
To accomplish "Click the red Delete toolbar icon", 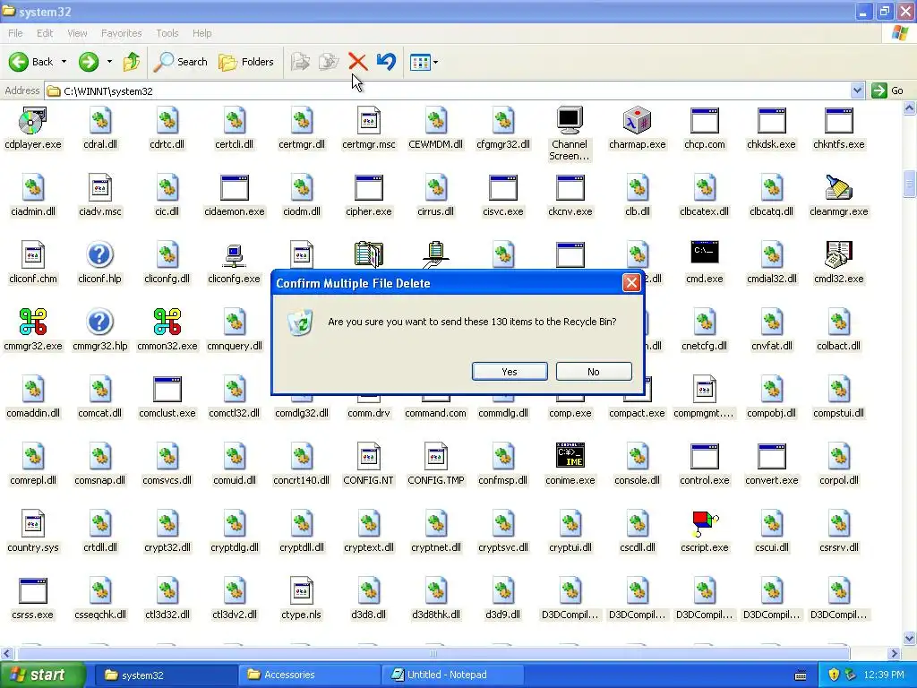I will coord(357,62).
